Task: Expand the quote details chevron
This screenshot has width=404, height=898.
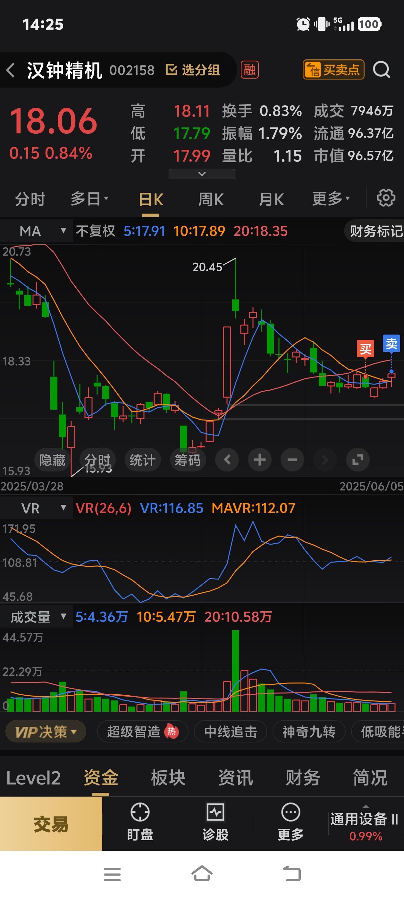Action: [202, 174]
